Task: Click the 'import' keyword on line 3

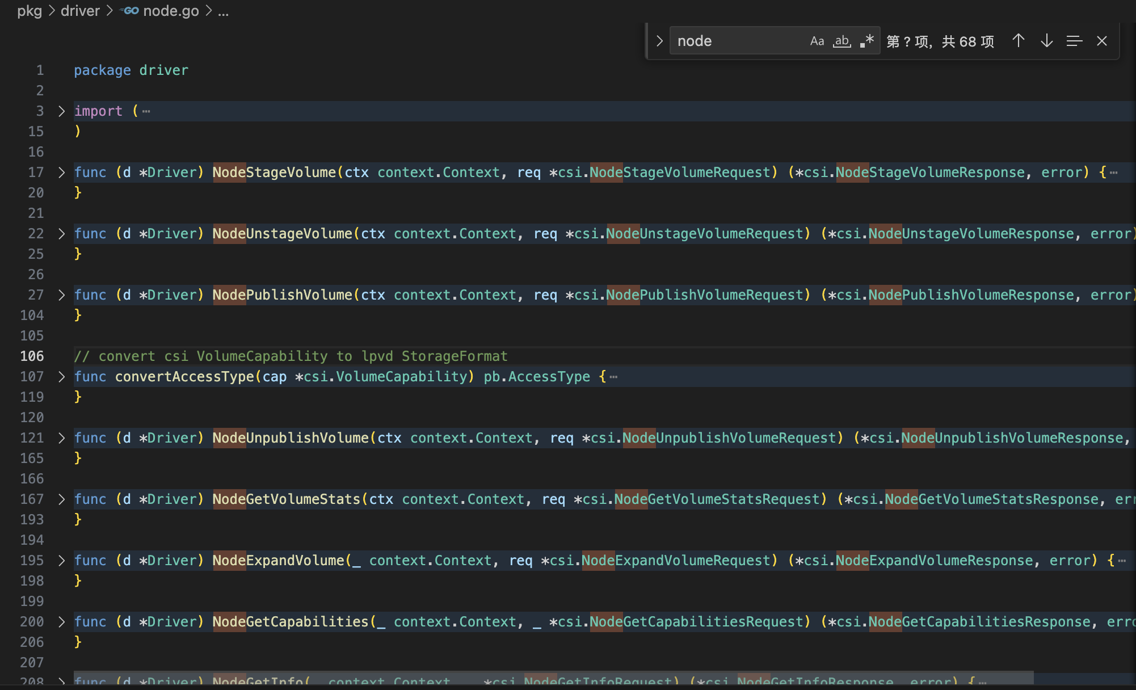Action: [98, 111]
